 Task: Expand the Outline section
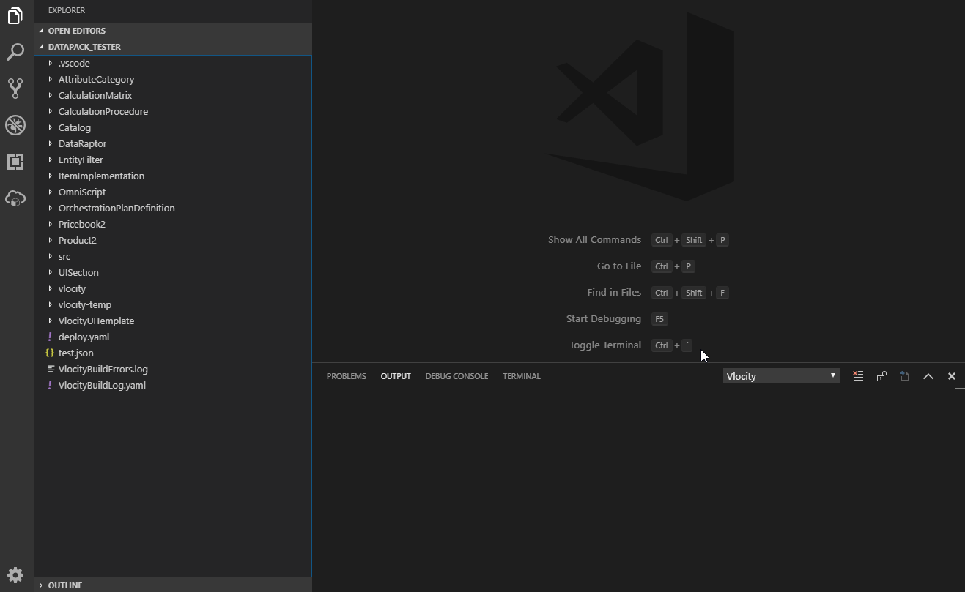[173, 585]
